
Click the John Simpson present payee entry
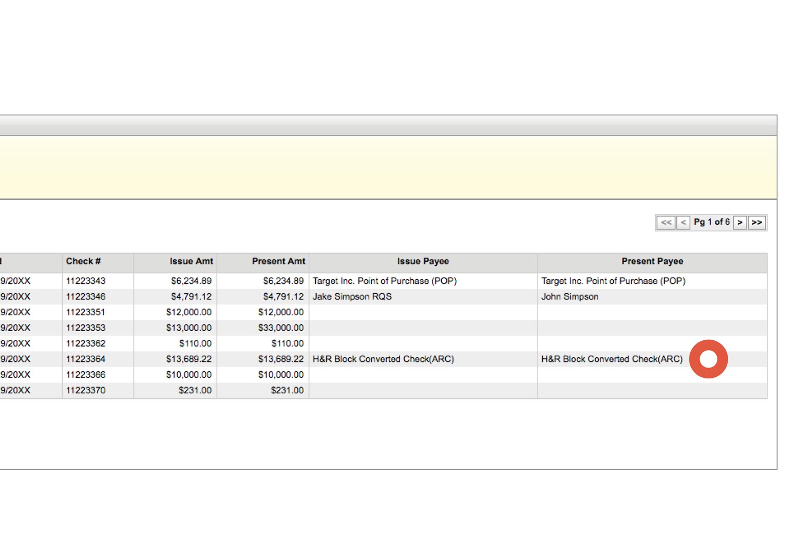(x=570, y=296)
